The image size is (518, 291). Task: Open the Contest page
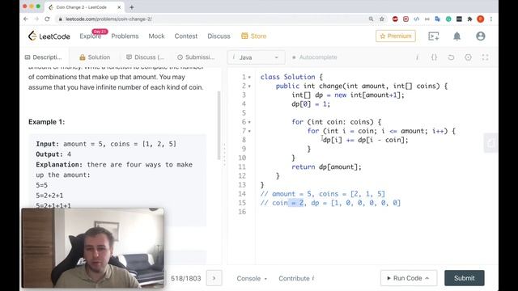pyautogui.click(x=186, y=36)
